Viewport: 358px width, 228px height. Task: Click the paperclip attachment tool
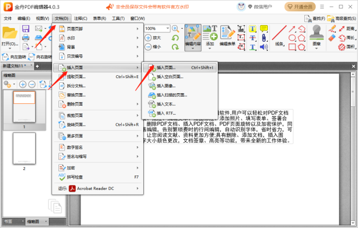point(264,38)
